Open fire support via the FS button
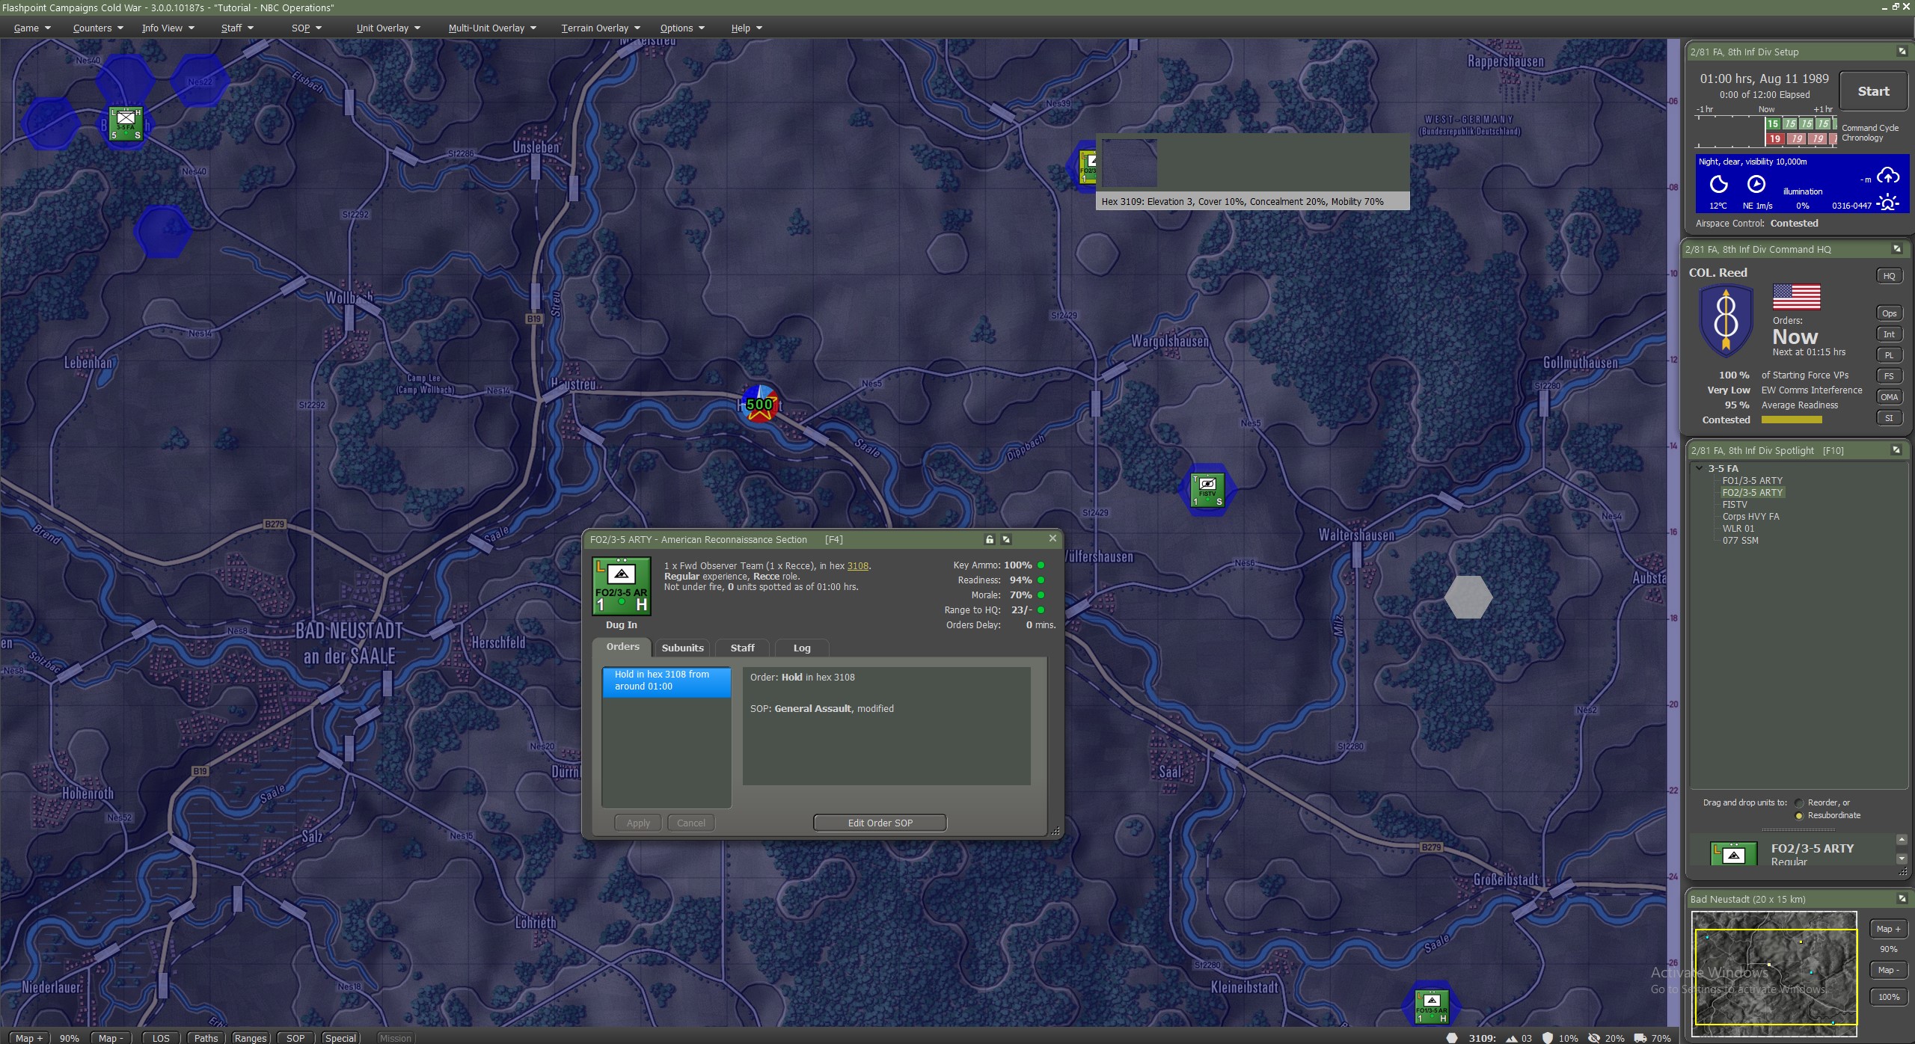The width and height of the screenshot is (1915, 1044). (x=1890, y=375)
